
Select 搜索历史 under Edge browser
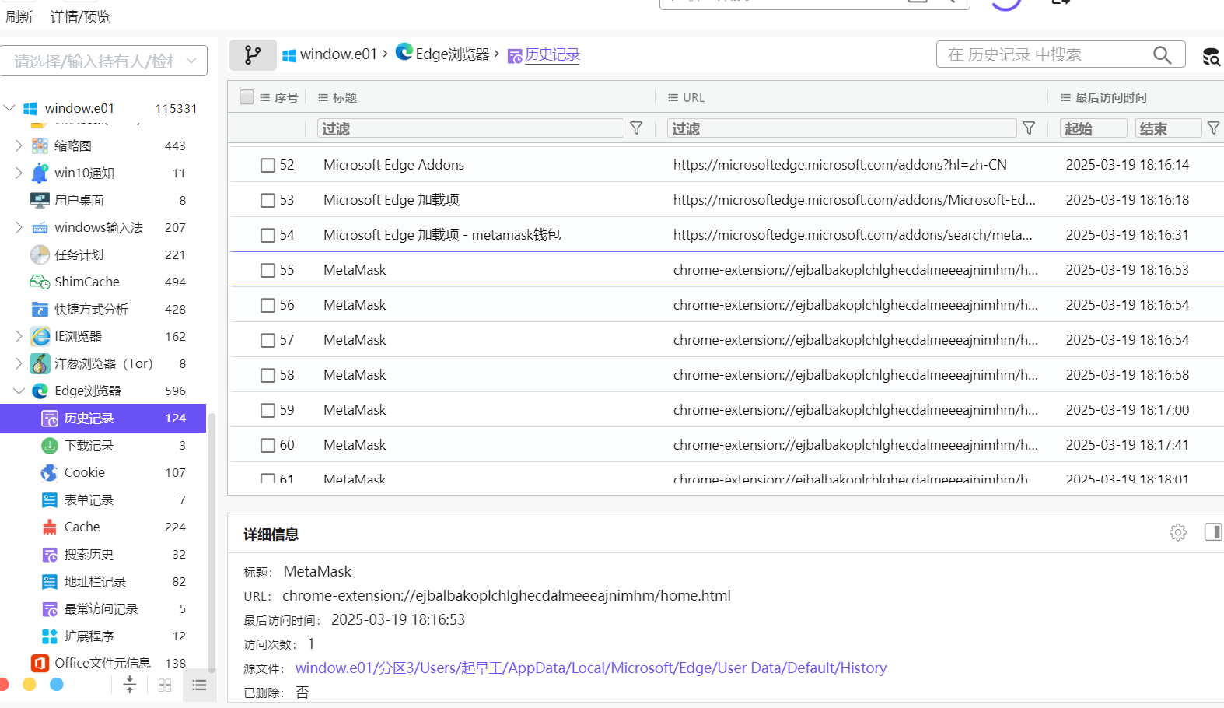click(x=89, y=554)
